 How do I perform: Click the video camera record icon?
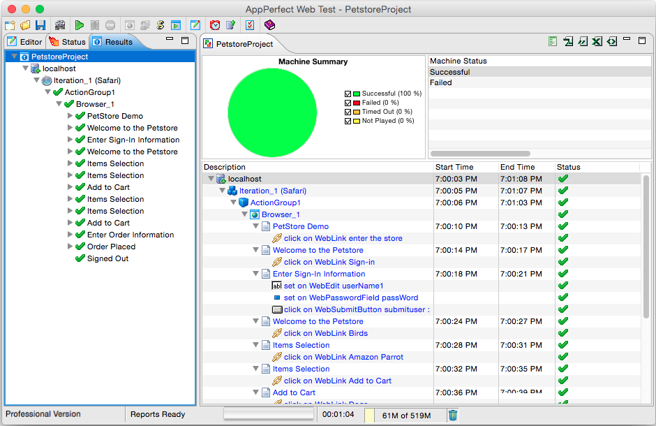(60, 25)
